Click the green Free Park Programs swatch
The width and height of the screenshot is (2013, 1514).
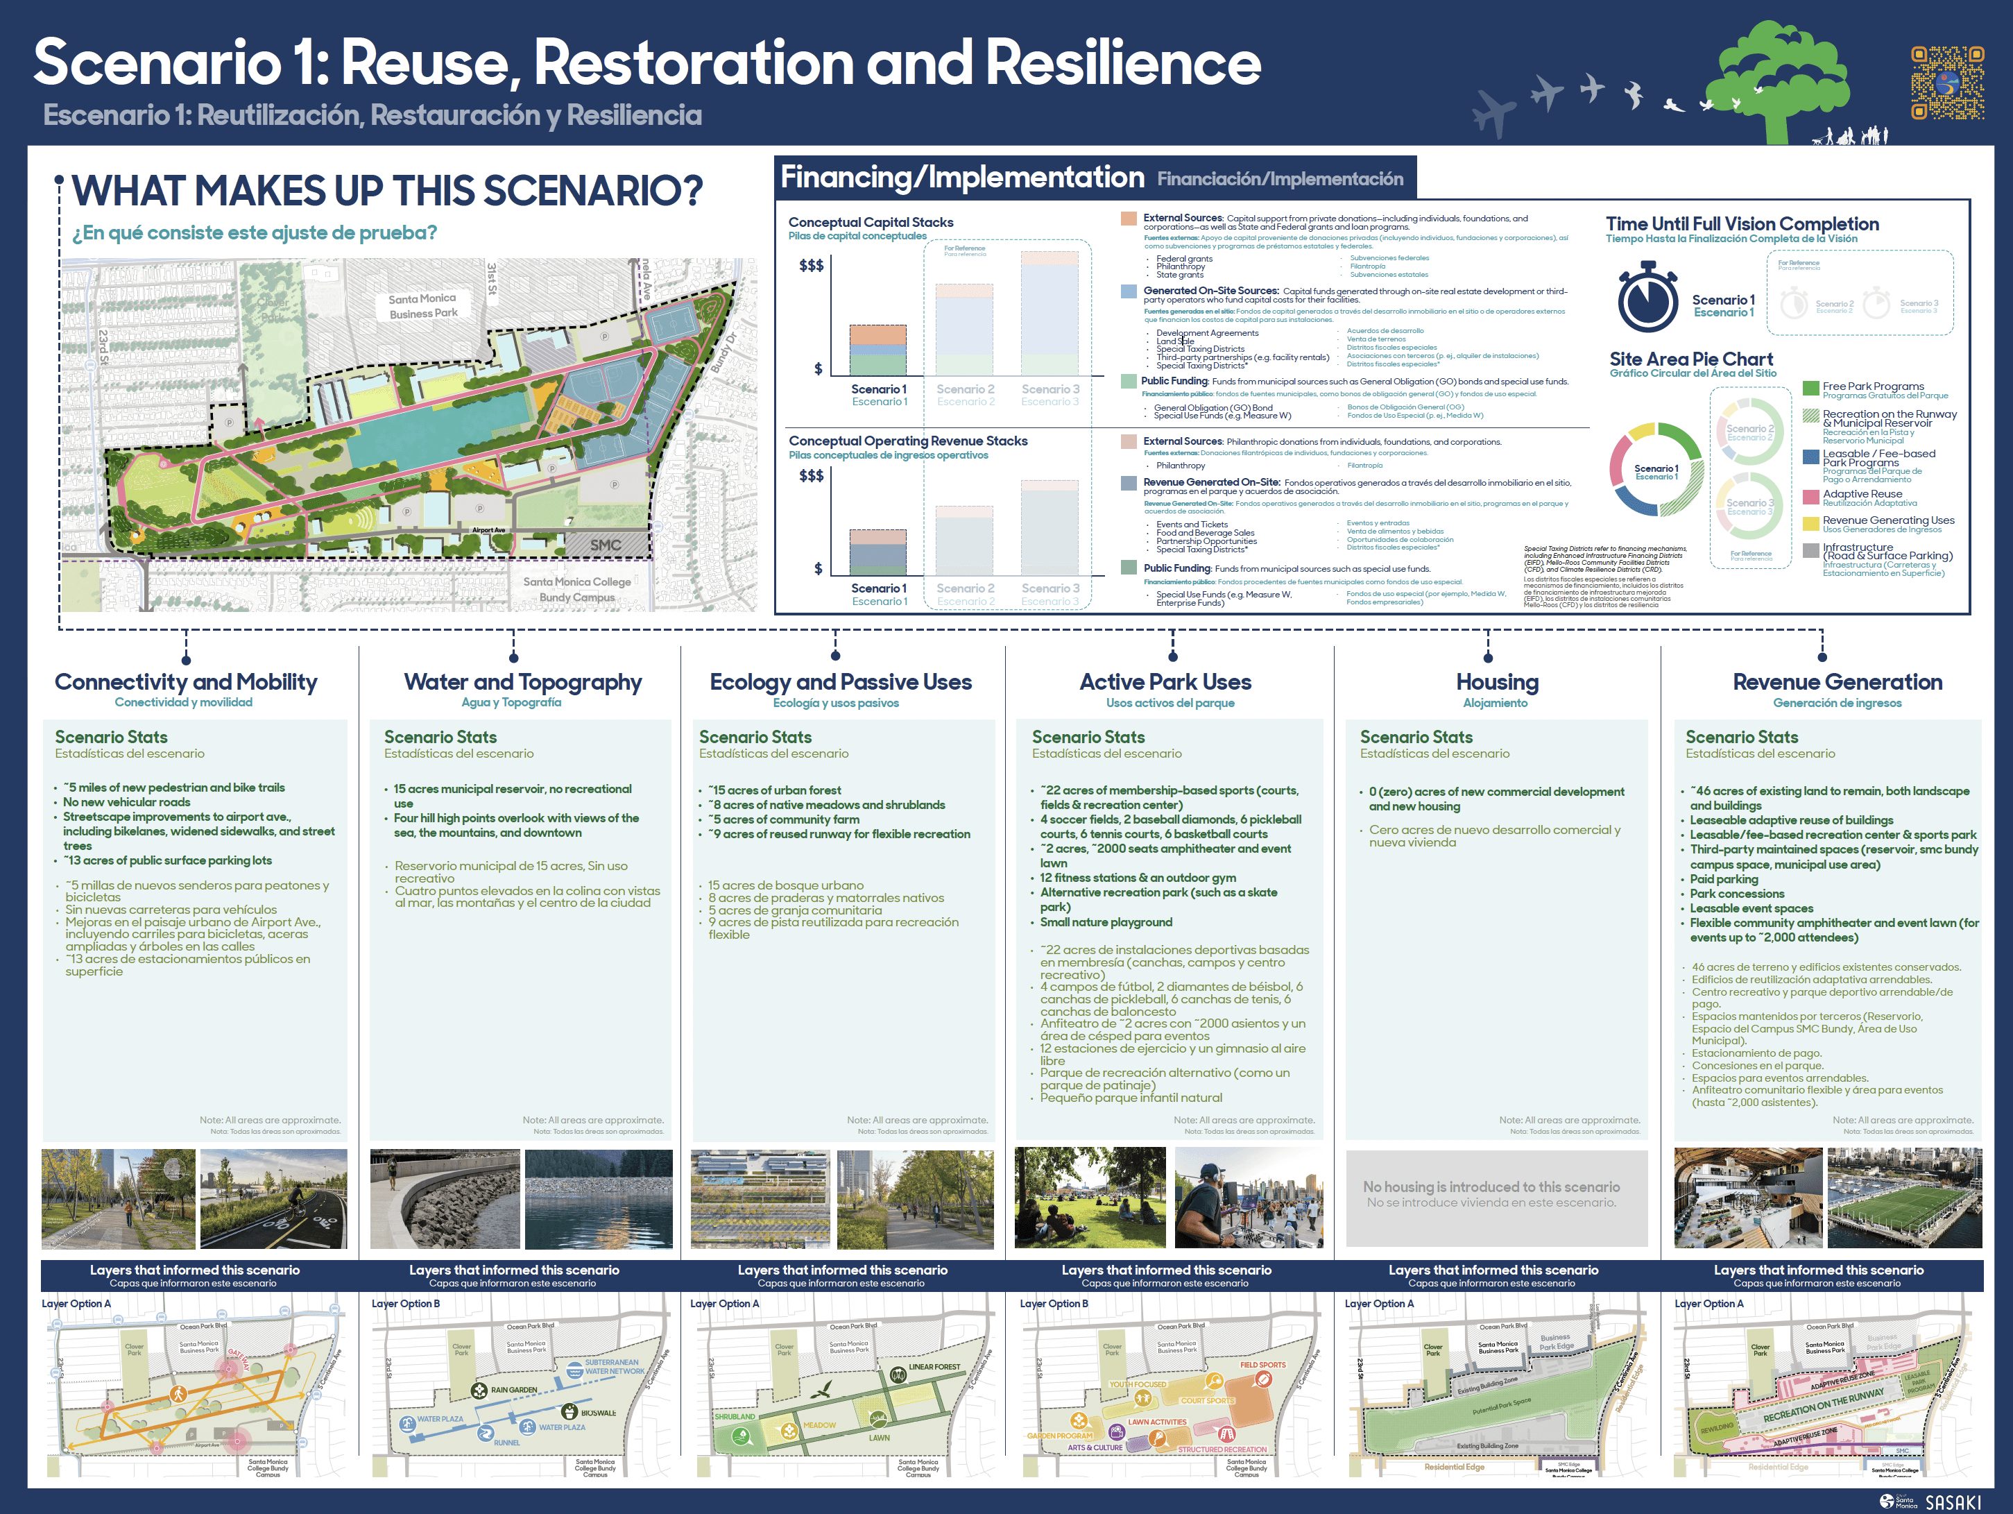[1811, 389]
